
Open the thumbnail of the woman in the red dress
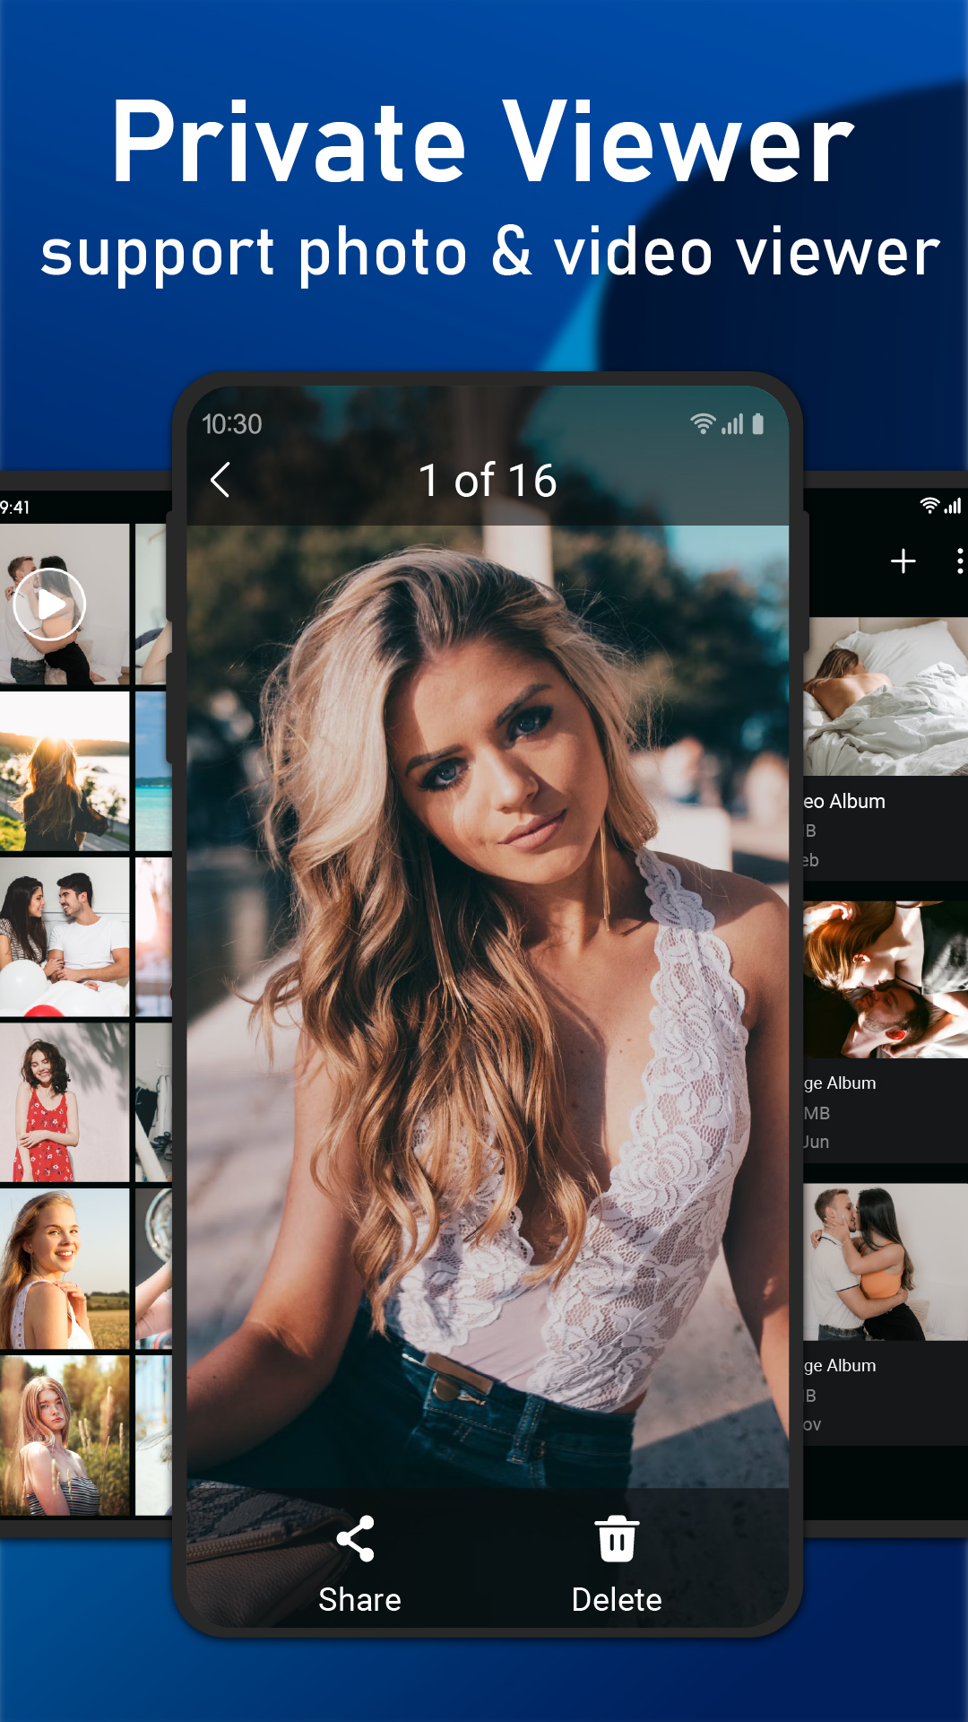pyautogui.click(x=65, y=1102)
